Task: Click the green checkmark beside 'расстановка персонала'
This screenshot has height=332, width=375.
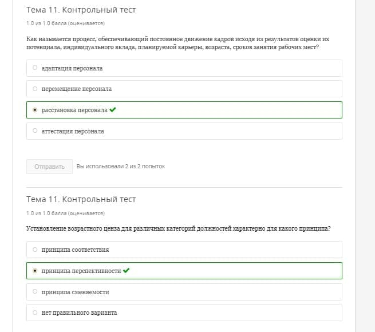Action: coord(113,109)
